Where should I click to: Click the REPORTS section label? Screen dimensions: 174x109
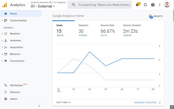8,28
